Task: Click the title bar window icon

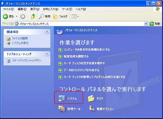Action: pyautogui.click(x=3, y=3)
